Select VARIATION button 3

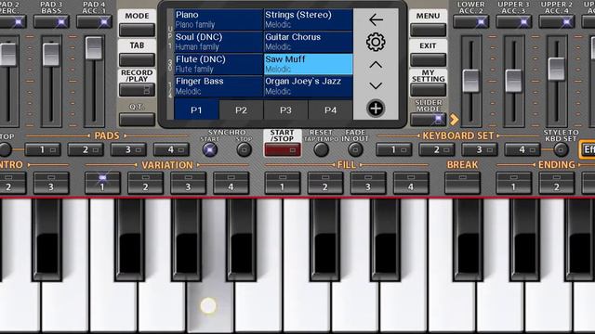pos(188,183)
